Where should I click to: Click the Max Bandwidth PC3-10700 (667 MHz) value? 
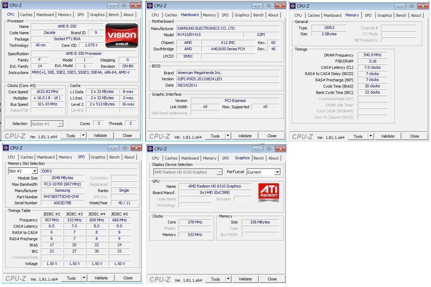(63, 184)
